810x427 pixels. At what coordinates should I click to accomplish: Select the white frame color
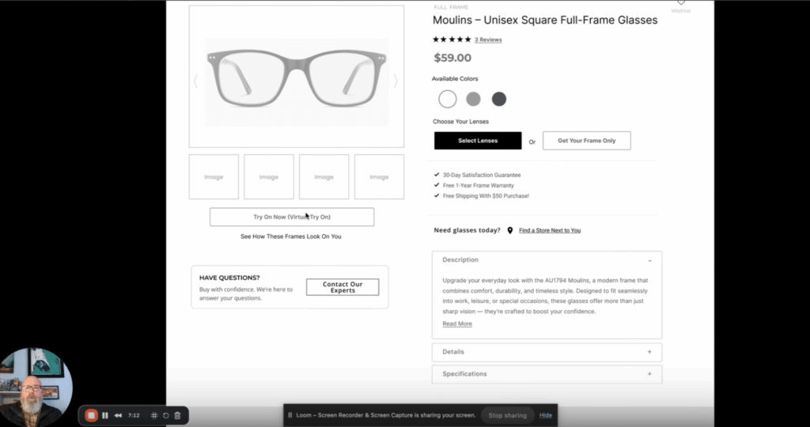[448, 99]
